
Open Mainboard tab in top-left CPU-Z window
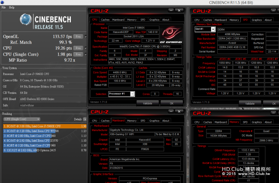click(118, 20)
